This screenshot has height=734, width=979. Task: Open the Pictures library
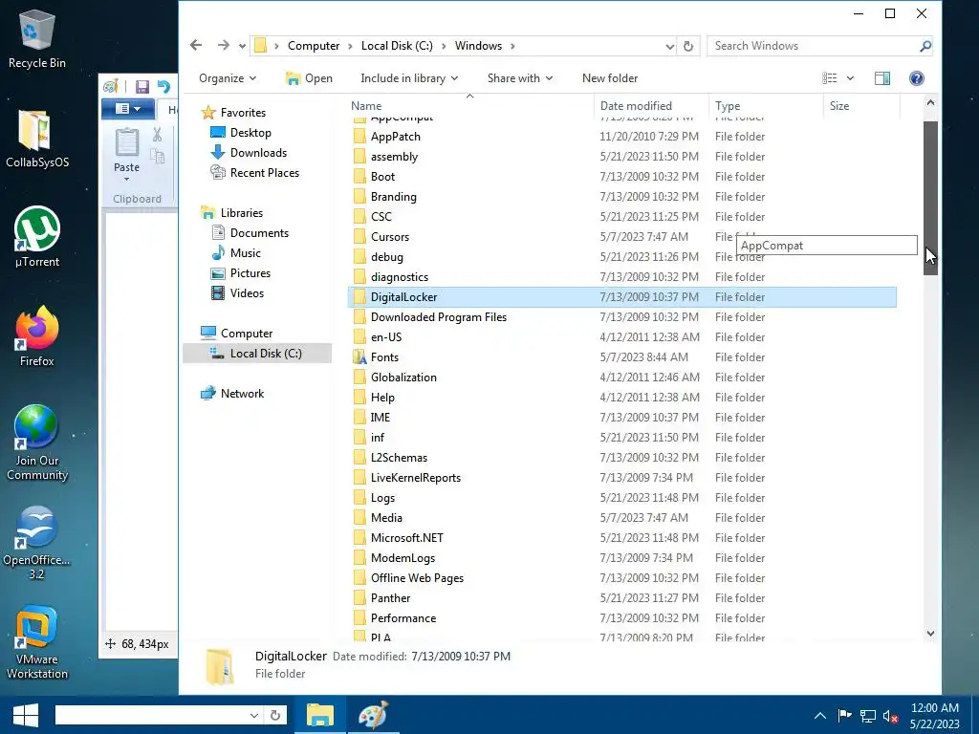(x=250, y=272)
